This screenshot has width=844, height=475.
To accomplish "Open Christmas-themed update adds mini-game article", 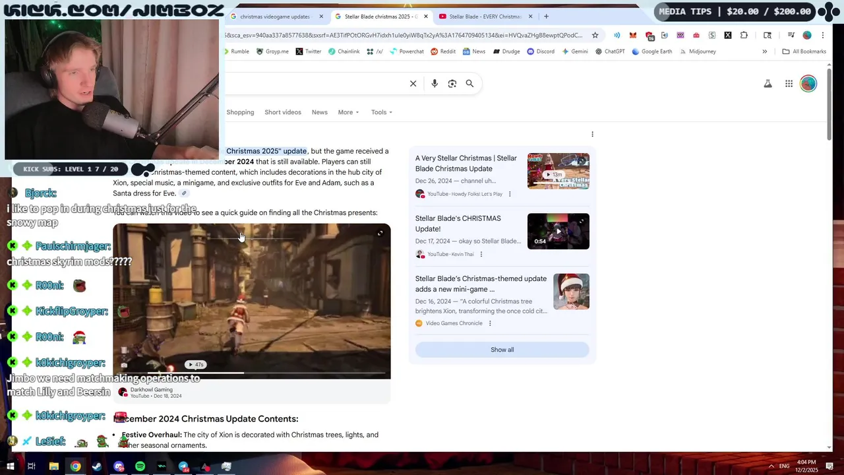I will (481, 284).
